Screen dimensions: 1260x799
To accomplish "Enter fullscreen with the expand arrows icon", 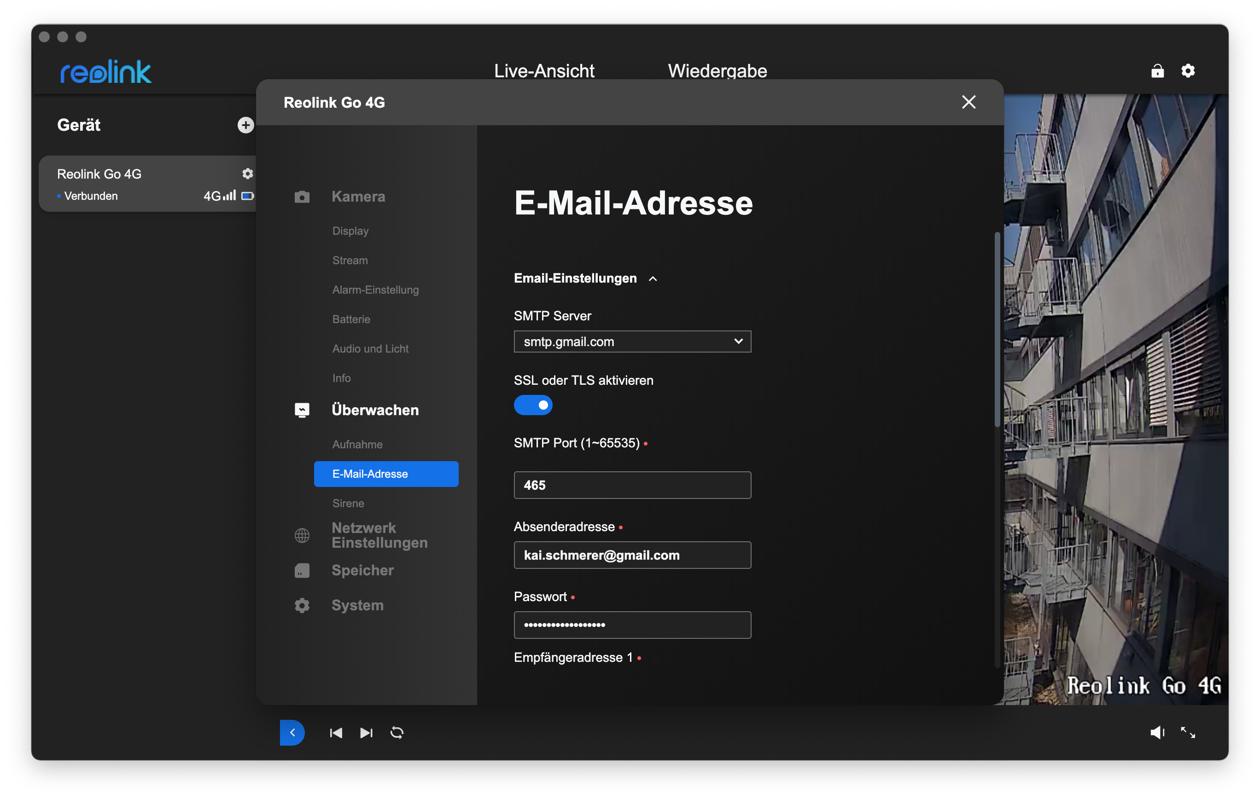I will (x=1188, y=733).
